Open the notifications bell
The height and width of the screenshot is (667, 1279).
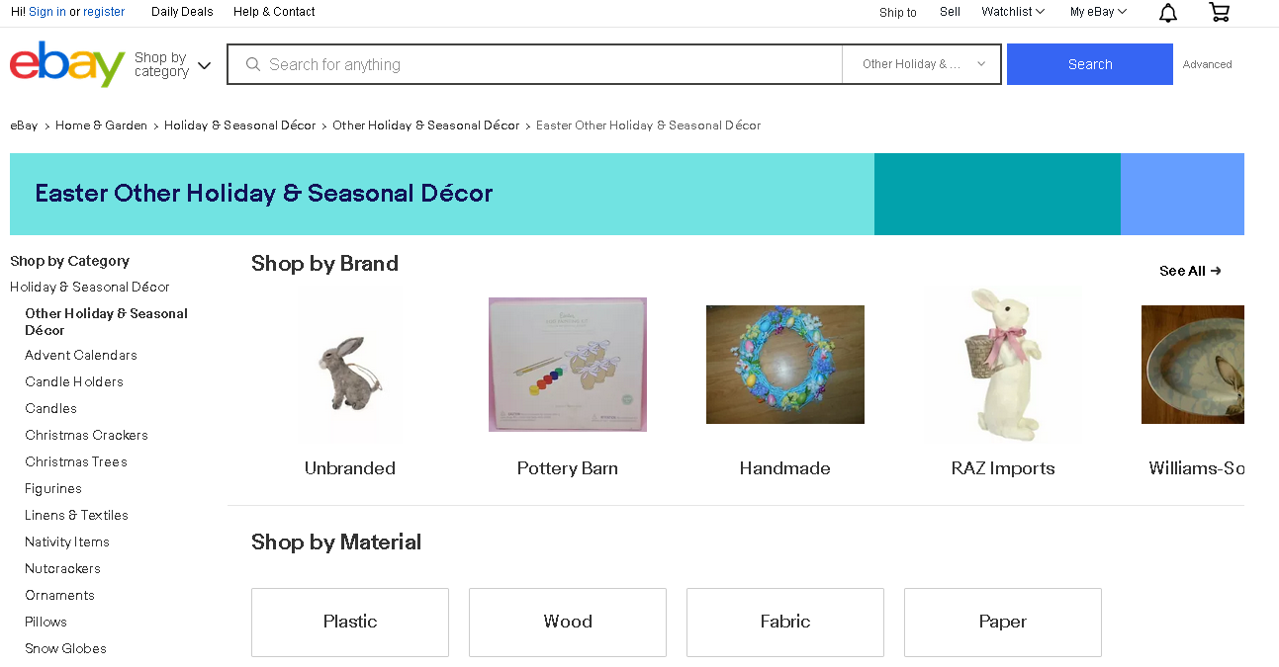1168,13
